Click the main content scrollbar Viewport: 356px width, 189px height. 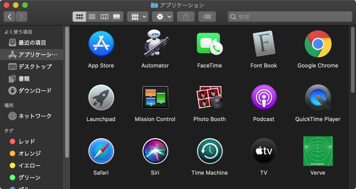click(352, 60)
